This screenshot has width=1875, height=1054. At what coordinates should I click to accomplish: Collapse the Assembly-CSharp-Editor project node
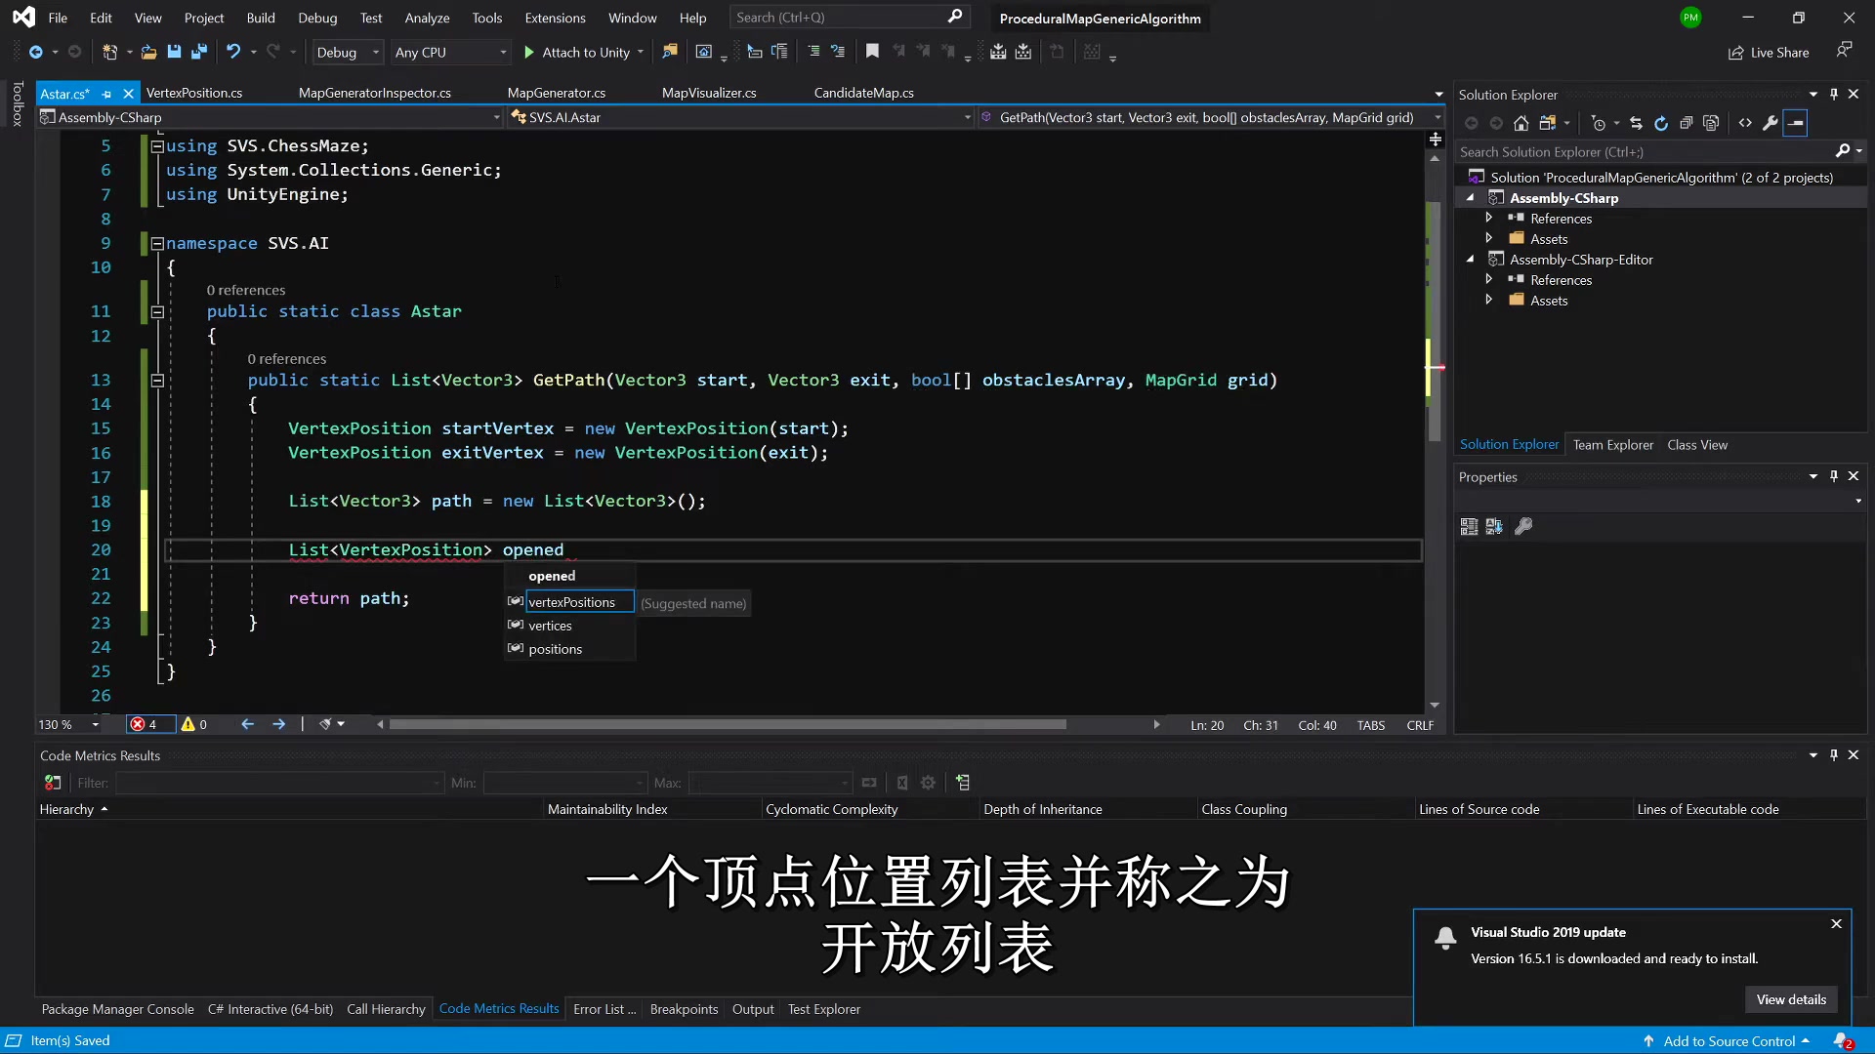(x=1472, y=259)
